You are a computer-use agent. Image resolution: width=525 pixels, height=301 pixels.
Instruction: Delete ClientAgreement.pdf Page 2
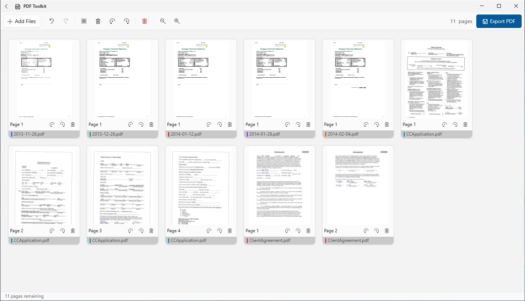[x=387, y=231]
